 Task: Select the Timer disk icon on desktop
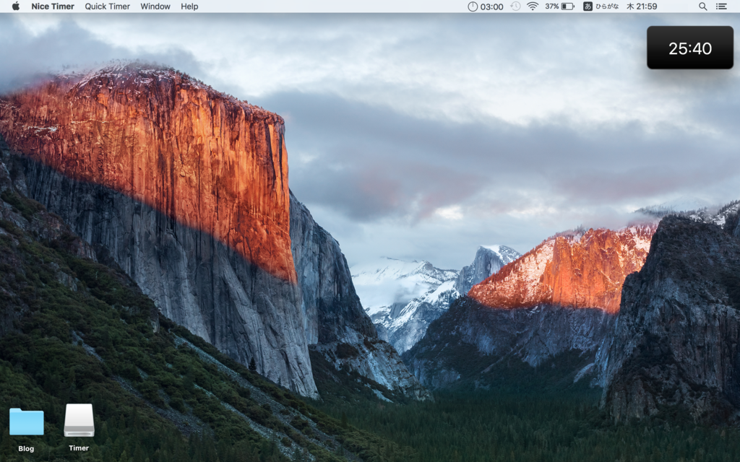point(79,420)
